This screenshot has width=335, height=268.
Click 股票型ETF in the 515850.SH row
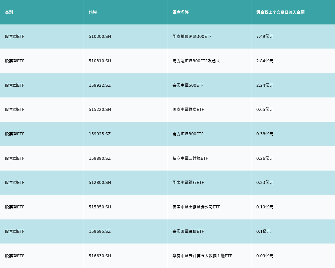click(x=15, y=207)
